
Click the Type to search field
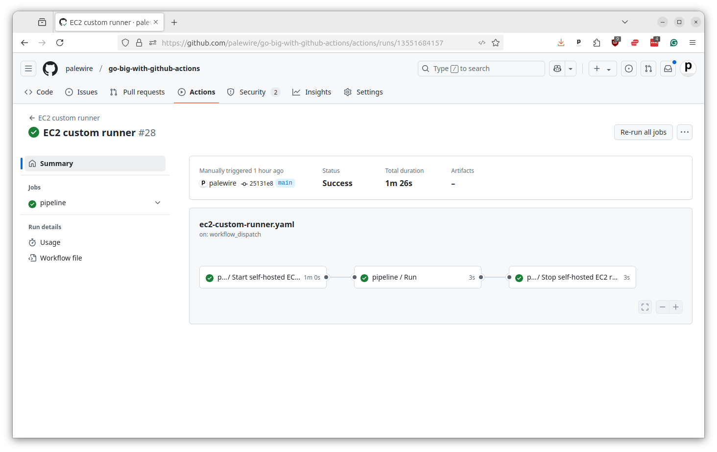point(480,69)
